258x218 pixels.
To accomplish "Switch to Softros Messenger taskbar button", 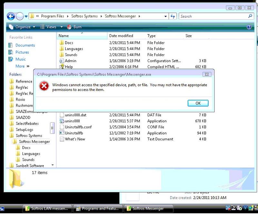I will pyautogui.click(x=148, y=209).
